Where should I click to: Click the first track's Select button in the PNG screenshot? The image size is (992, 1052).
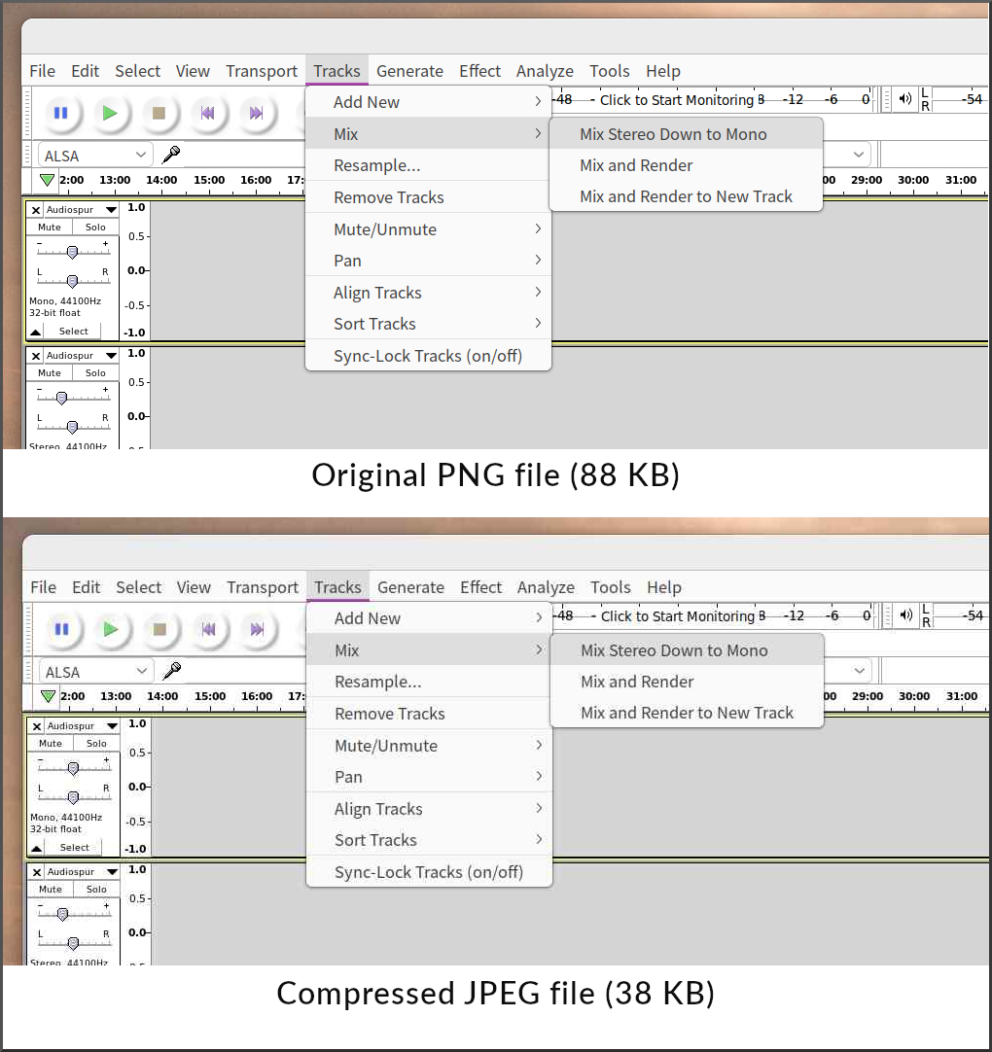tap(73, 332)
